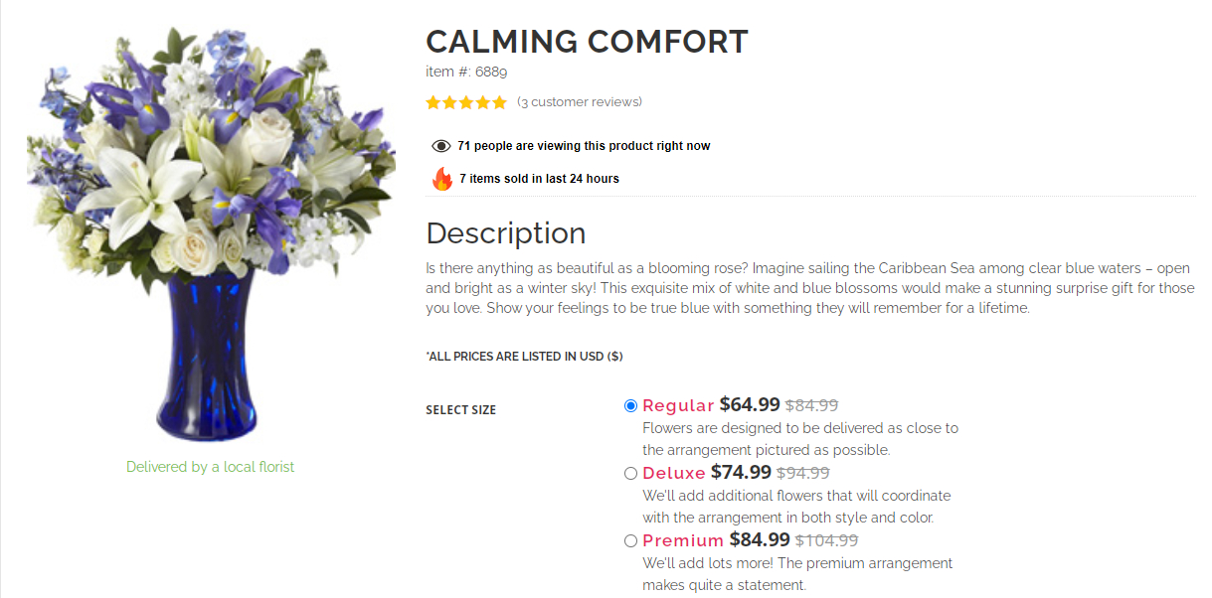Click the eye "people viewing" icon

pos(439,145)
